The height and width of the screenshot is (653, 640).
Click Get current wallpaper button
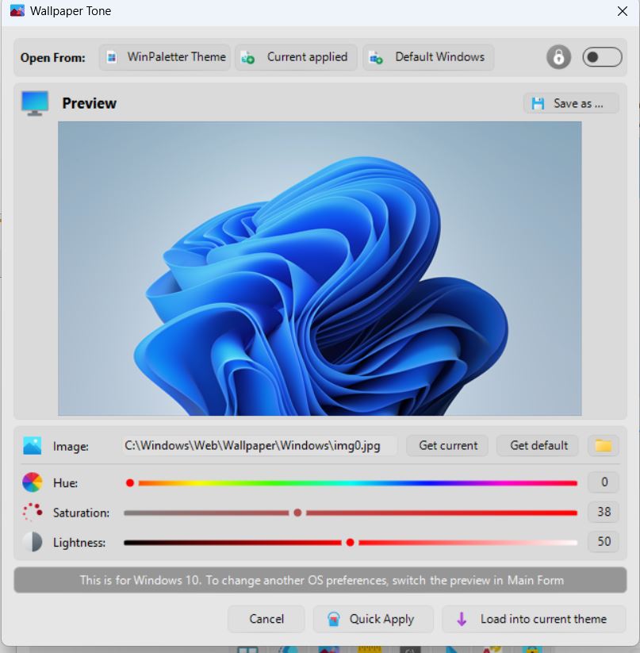point(448,446)
